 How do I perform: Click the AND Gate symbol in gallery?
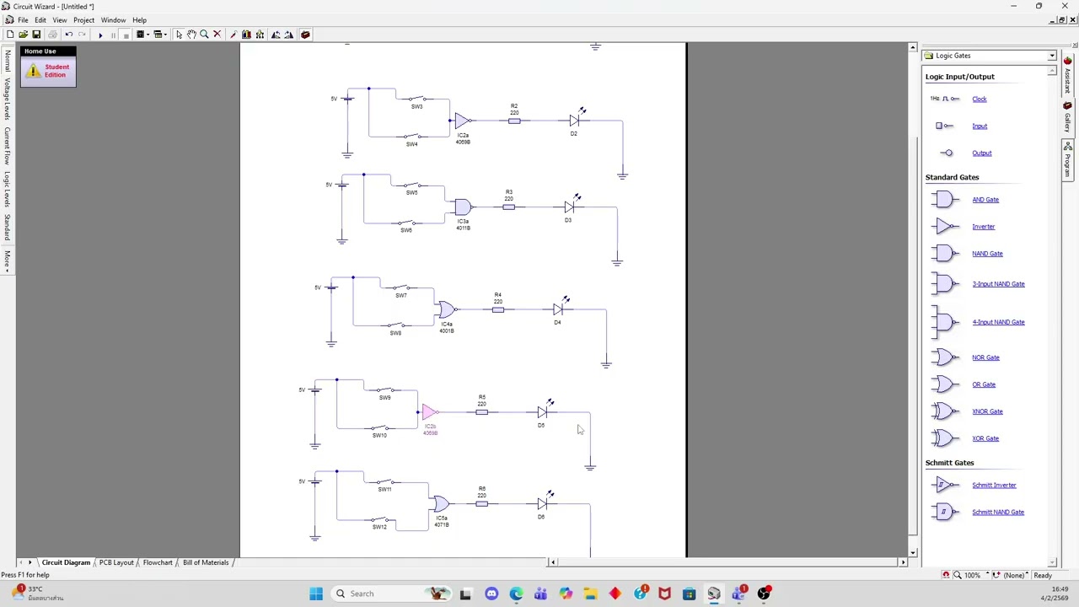point(945,200)
